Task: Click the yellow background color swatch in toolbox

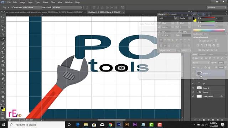Action: coord(4,110)
